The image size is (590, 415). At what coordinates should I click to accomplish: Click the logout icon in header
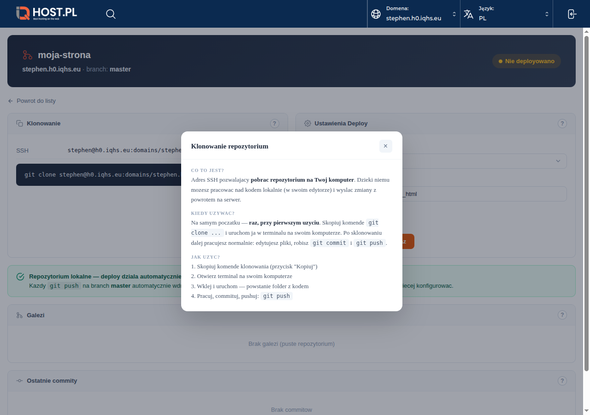[572, 14]
